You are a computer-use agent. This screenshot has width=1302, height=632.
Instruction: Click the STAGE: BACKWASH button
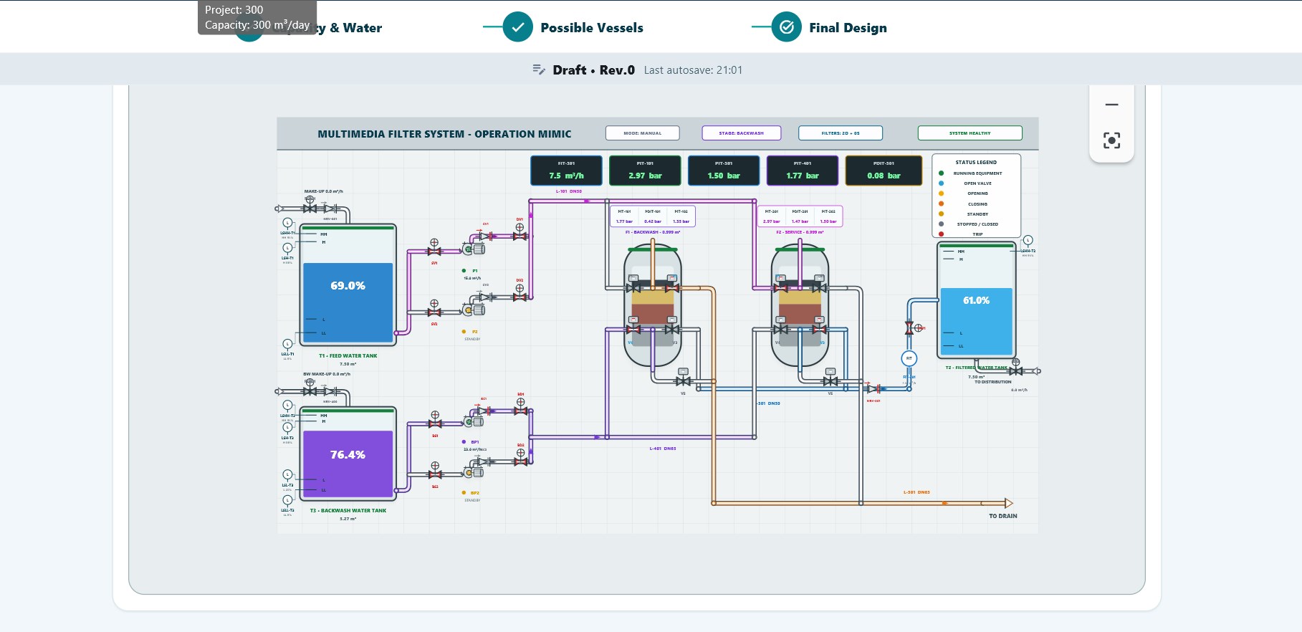point(742,133)
